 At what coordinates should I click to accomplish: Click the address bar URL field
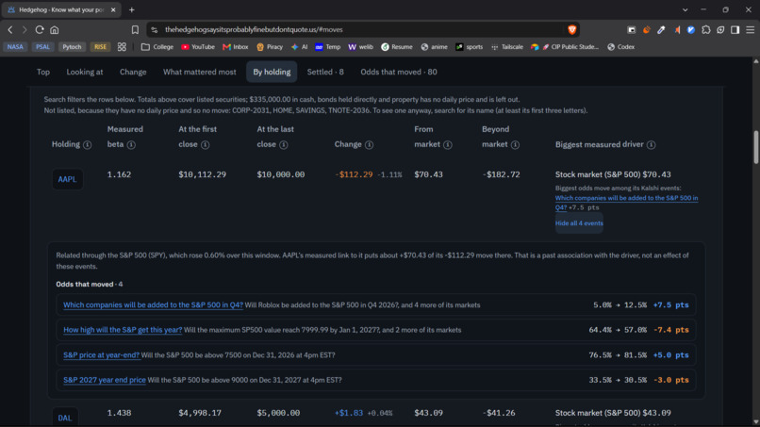[x=361, y=29]
